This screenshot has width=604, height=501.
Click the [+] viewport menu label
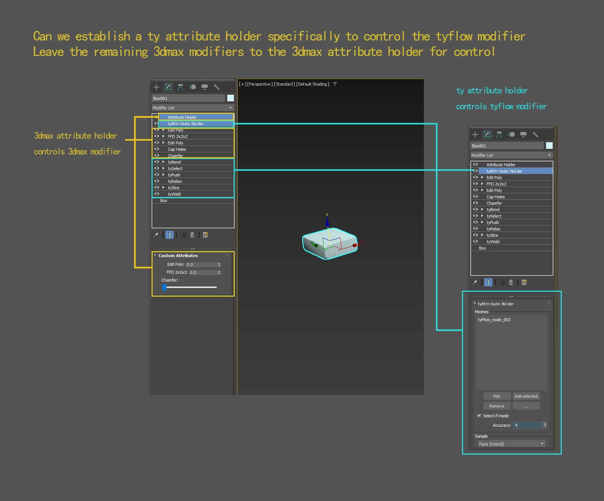pos(242,84)
